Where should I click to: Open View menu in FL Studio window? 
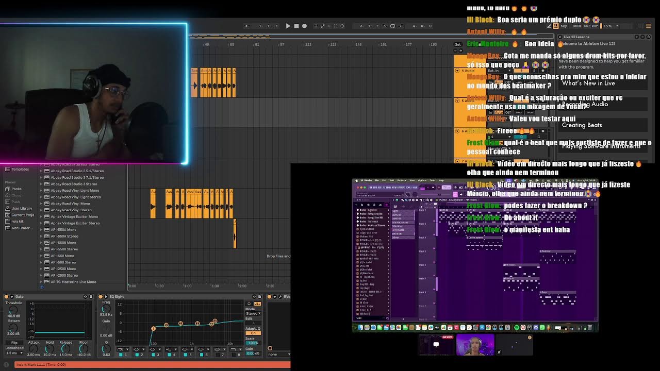click(412, 180)
